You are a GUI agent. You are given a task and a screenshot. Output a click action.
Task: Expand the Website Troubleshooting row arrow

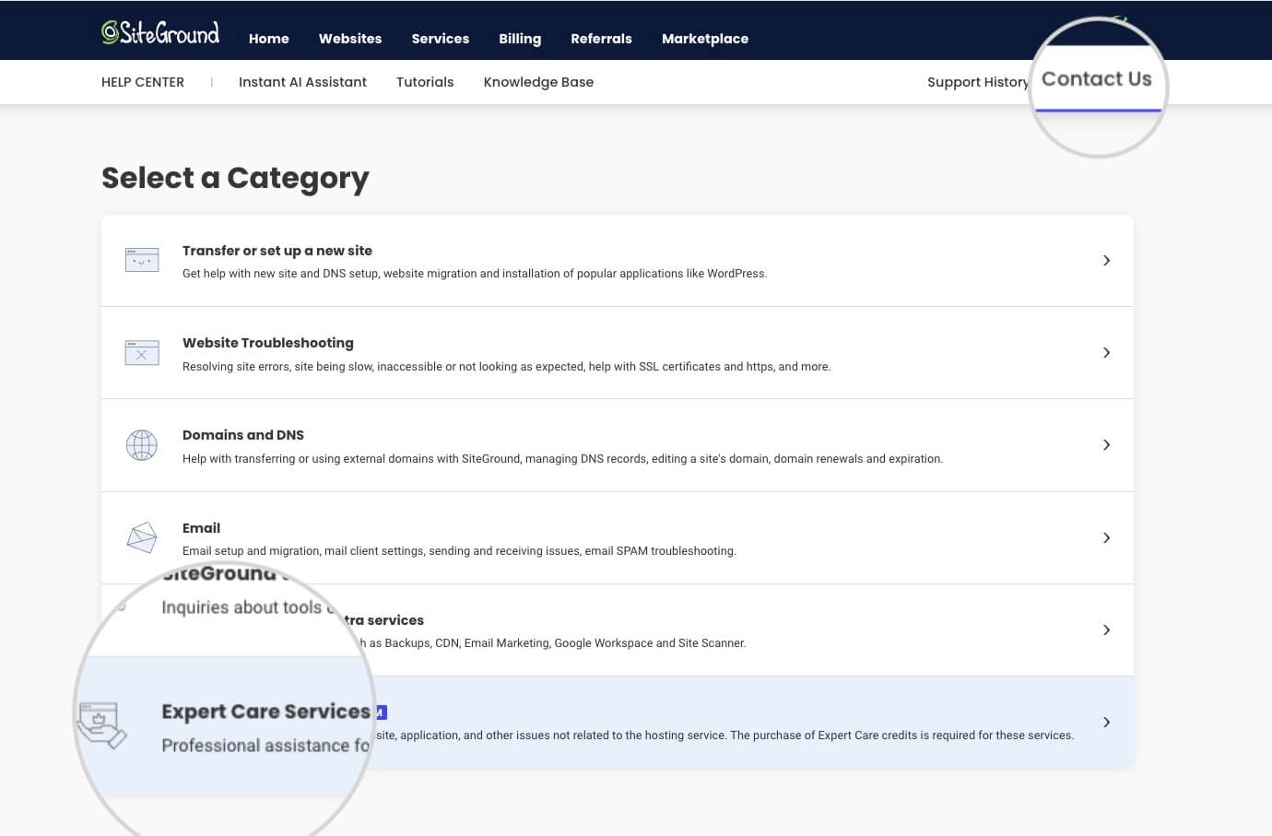click(1106, 353)
